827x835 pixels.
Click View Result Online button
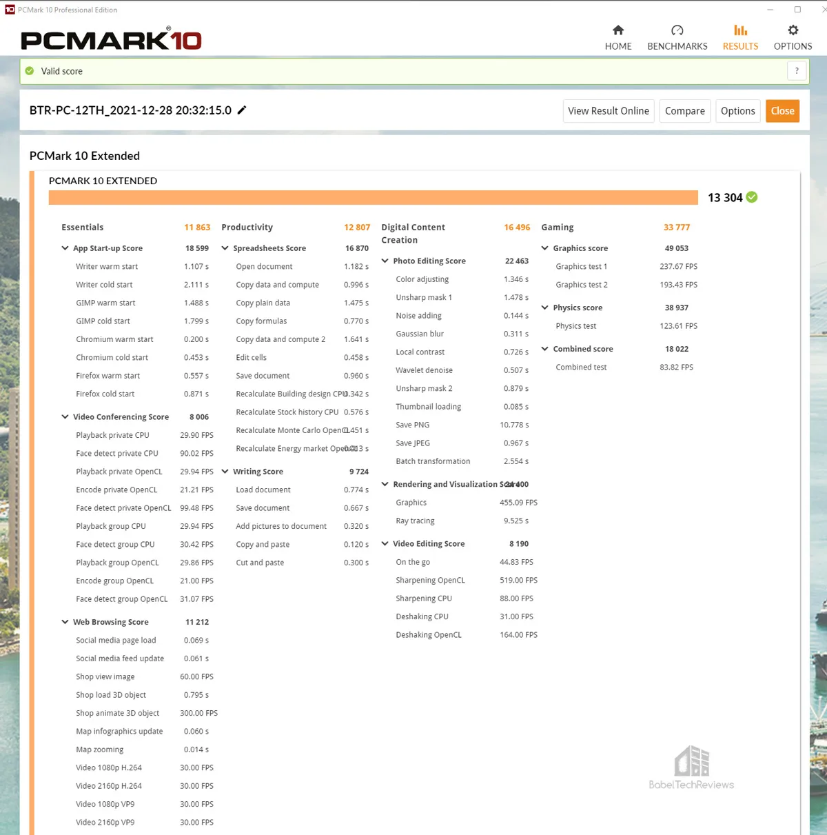pyautogui.click(x=609, y=111)
